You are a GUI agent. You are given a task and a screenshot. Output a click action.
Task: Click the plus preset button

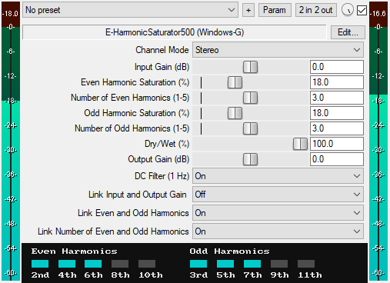point(248,10)
